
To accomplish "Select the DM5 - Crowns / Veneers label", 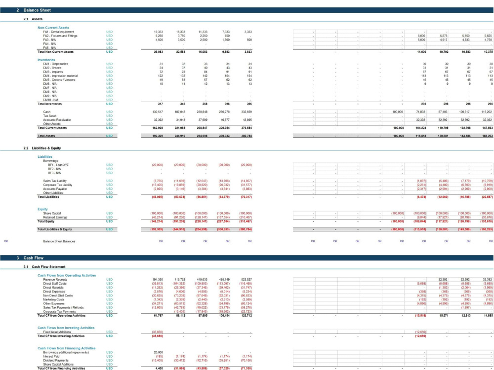I will 59,80.
